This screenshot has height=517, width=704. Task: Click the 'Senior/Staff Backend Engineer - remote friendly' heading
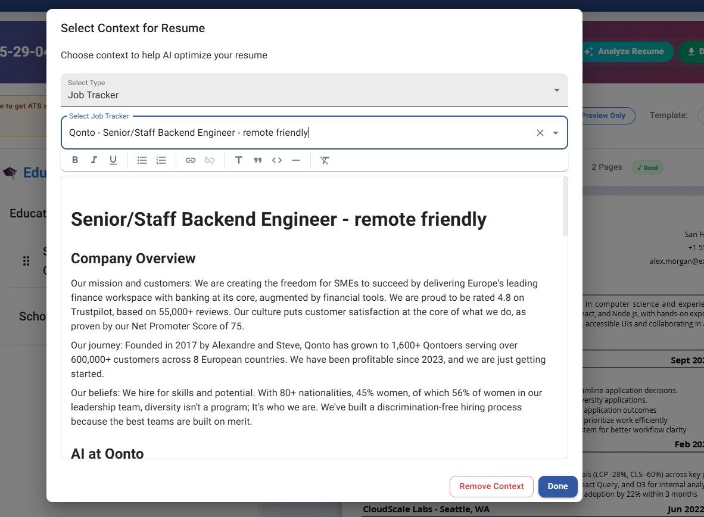278,219
